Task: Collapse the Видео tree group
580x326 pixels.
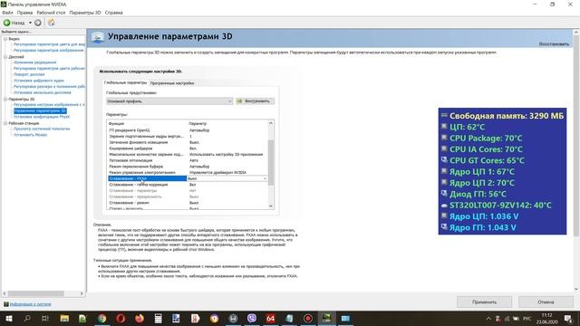Action: click(x=5, y=39)
